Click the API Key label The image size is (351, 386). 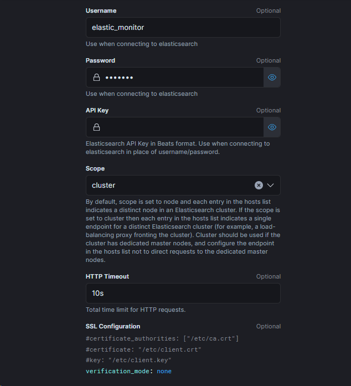click(x=97, y=110)
